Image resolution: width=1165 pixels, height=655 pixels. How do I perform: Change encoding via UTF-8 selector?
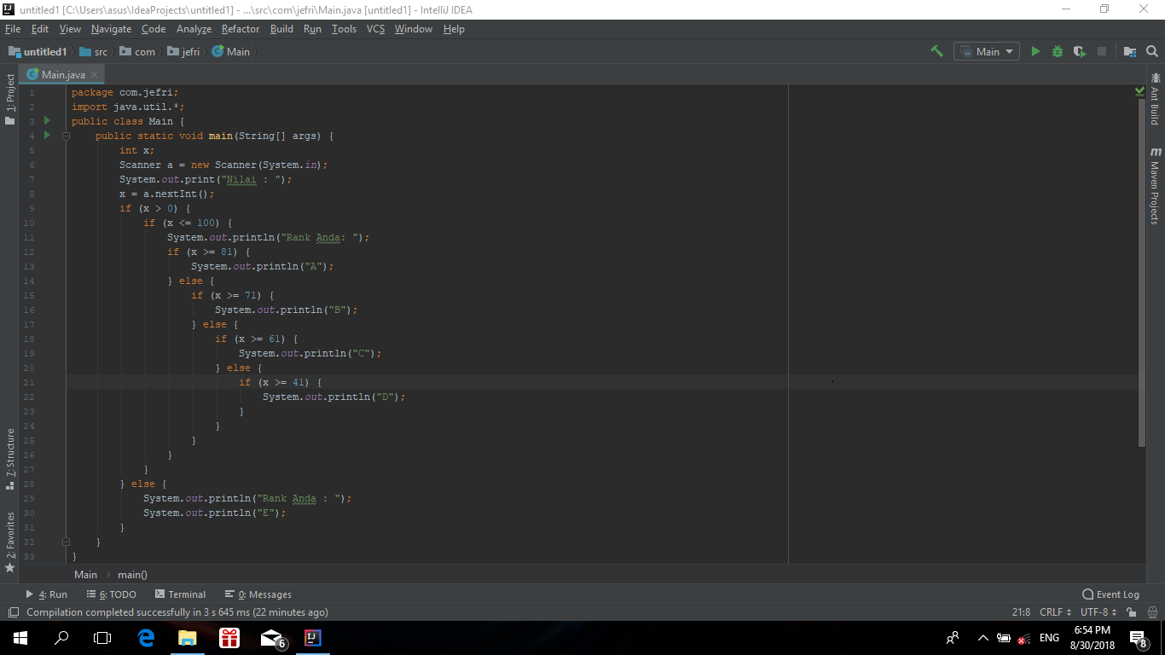point(1096,612)
